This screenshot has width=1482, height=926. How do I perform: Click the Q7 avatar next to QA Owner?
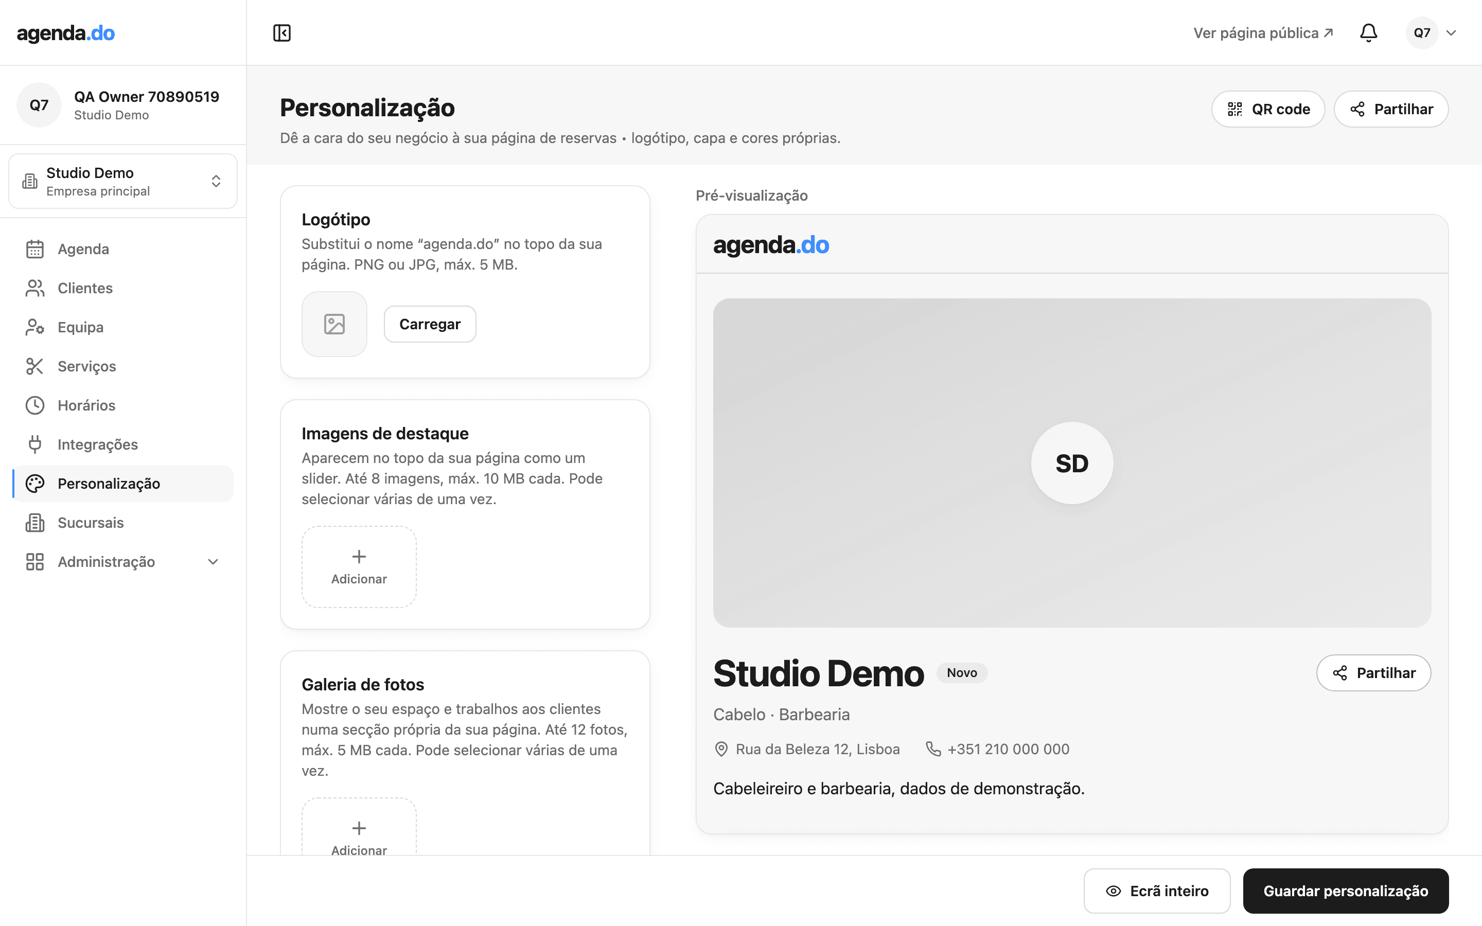tap(39, 105)
